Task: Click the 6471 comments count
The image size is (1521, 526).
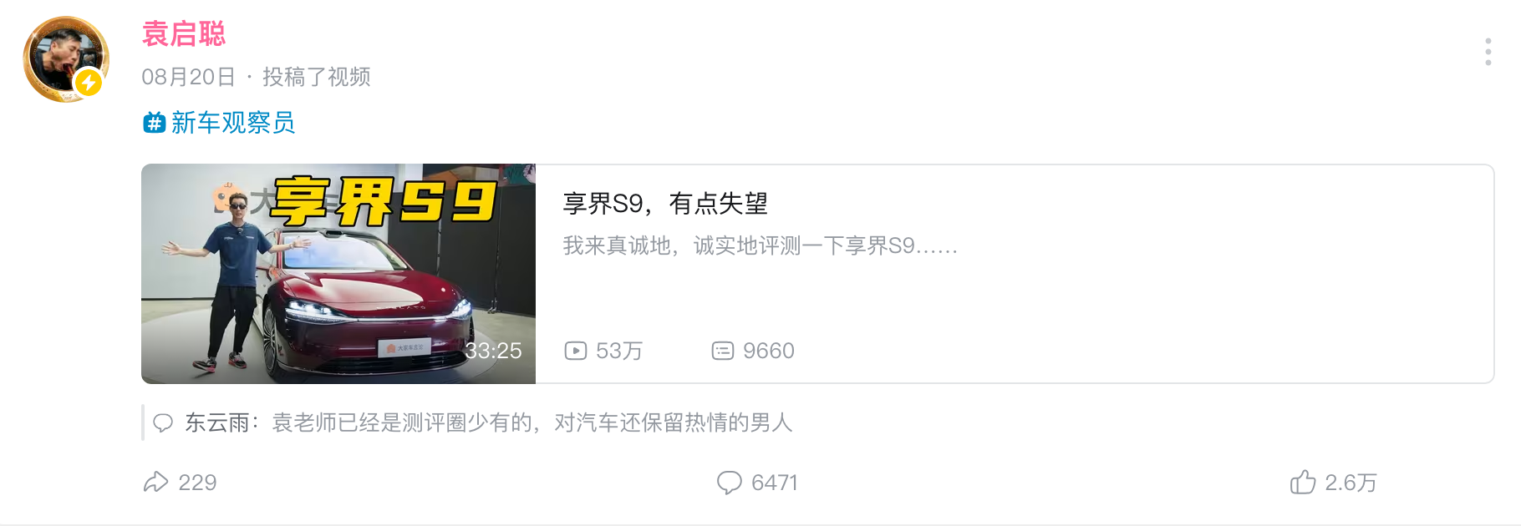Action: [x=775, y=483]
